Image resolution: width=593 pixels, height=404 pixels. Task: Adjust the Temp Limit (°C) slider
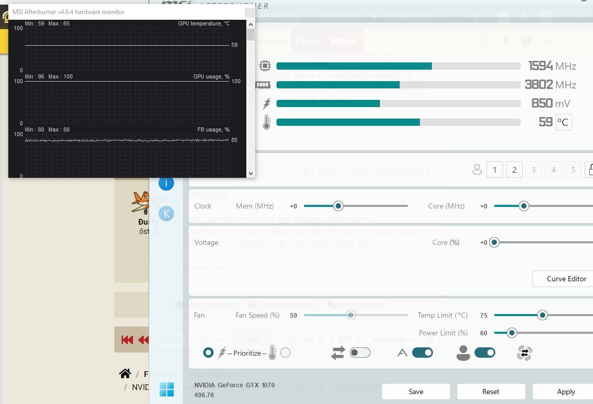click(x=544, y=315)
